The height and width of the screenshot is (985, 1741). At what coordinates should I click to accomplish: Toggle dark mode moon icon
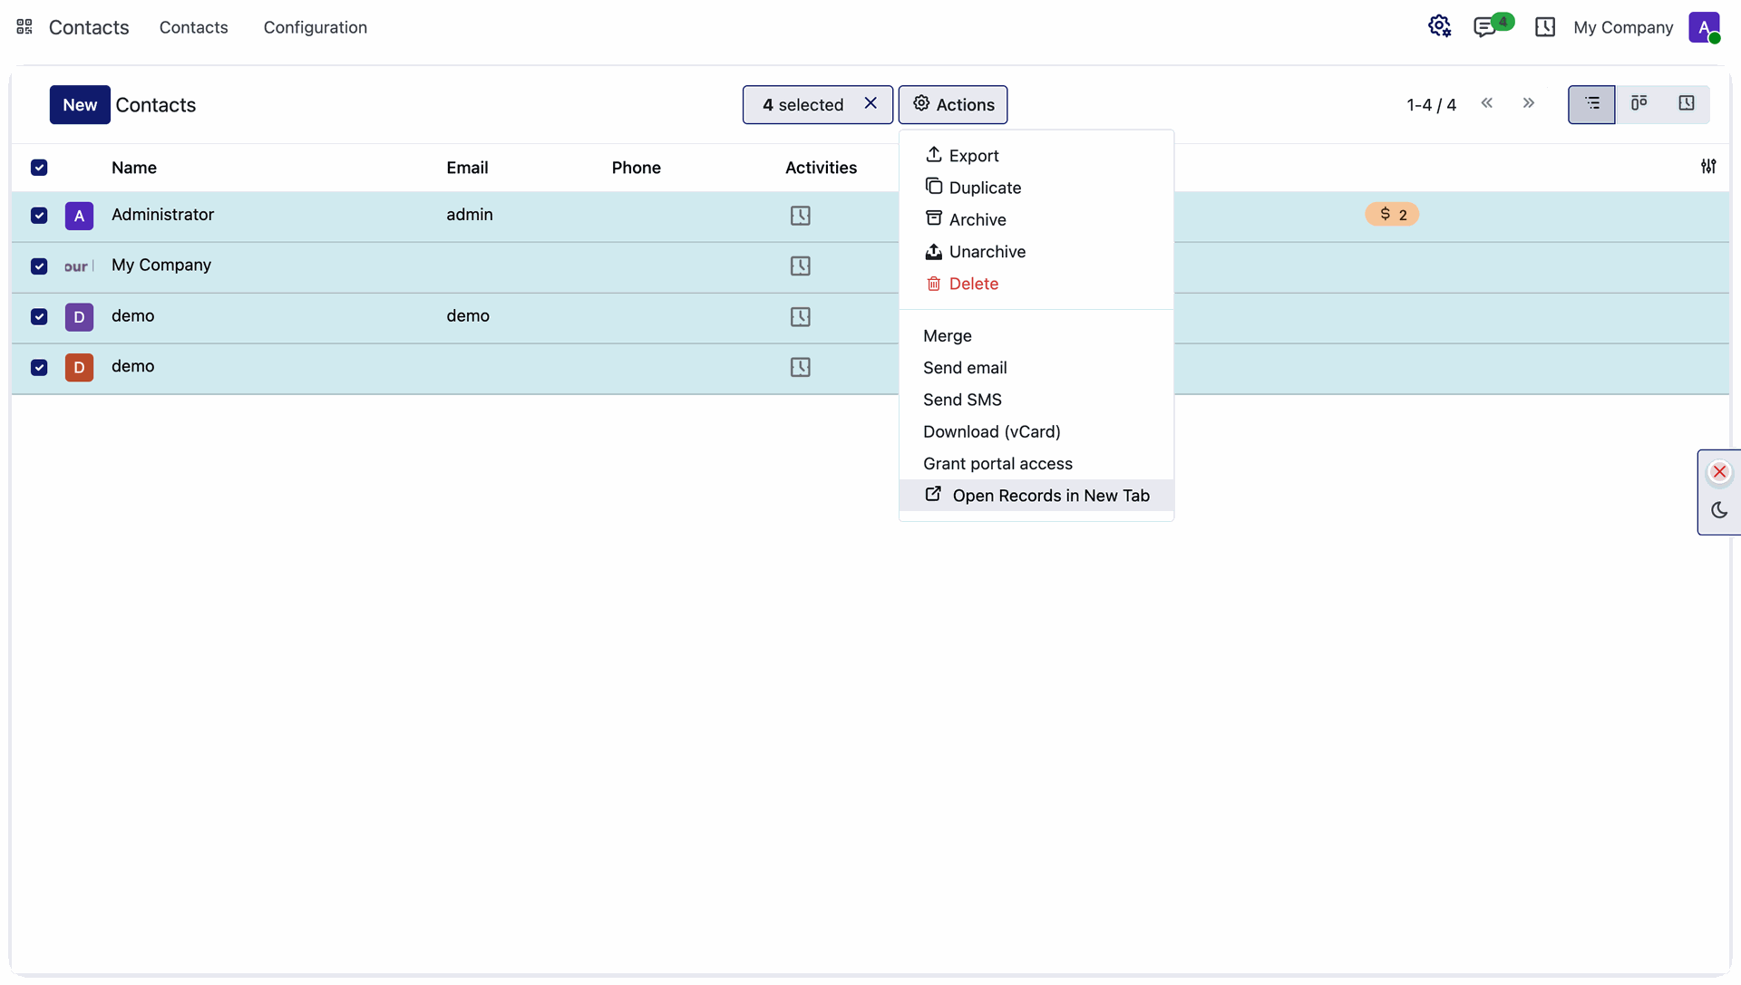(x=1719, y=510)
